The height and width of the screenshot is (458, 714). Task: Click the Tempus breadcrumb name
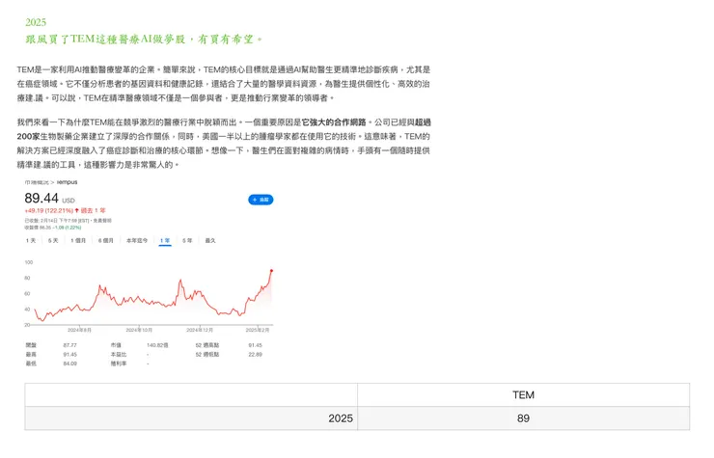click(x=67, y=182)
